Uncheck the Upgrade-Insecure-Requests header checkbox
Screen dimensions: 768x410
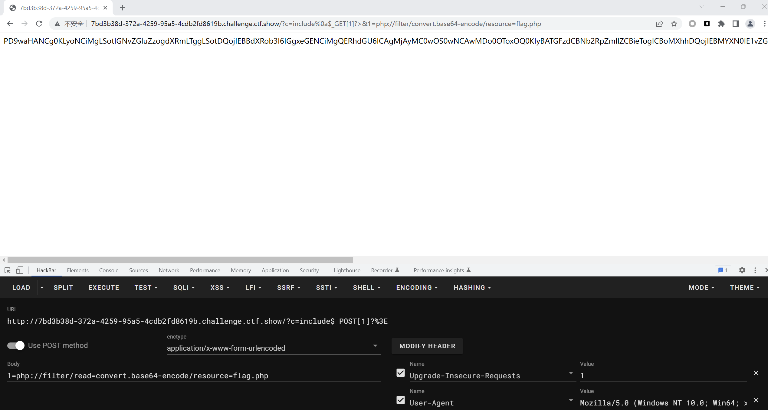pyautogui.click(x=400, y=373)
